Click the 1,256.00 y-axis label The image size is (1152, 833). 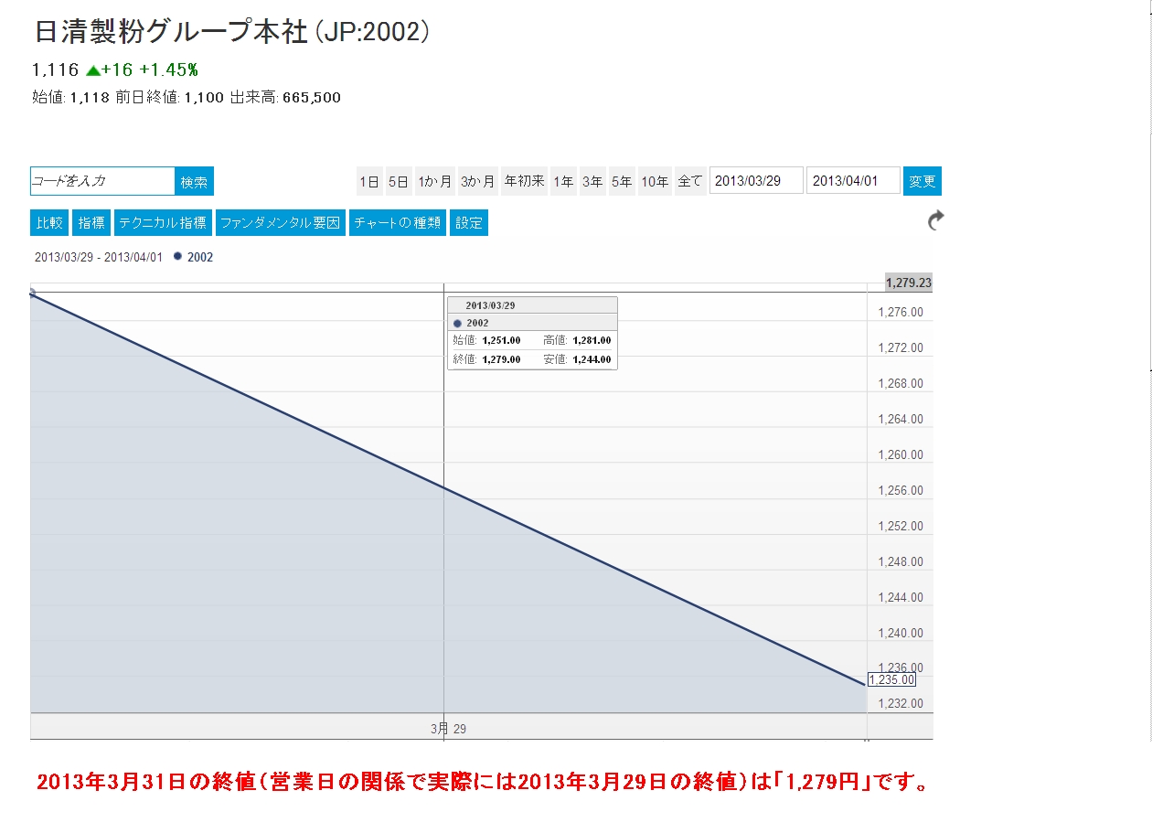point(901,491)
